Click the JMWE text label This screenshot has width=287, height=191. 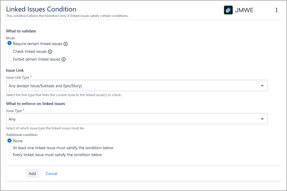[244, 10]
